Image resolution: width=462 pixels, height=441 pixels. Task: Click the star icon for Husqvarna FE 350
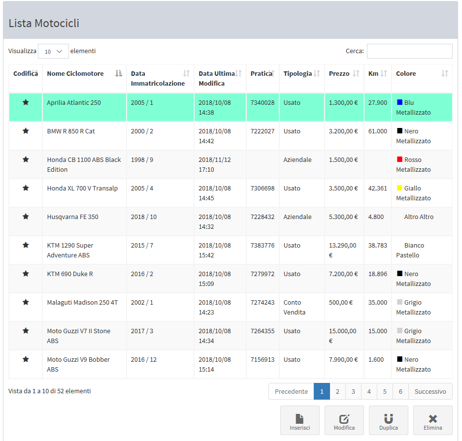(x=26, y=217)
